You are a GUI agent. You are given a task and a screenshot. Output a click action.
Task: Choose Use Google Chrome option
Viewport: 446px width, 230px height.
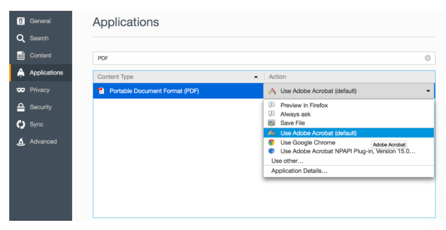point(307,142)
